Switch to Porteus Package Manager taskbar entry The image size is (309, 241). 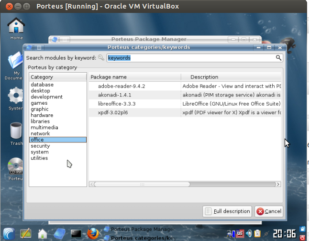pos(139,229)
